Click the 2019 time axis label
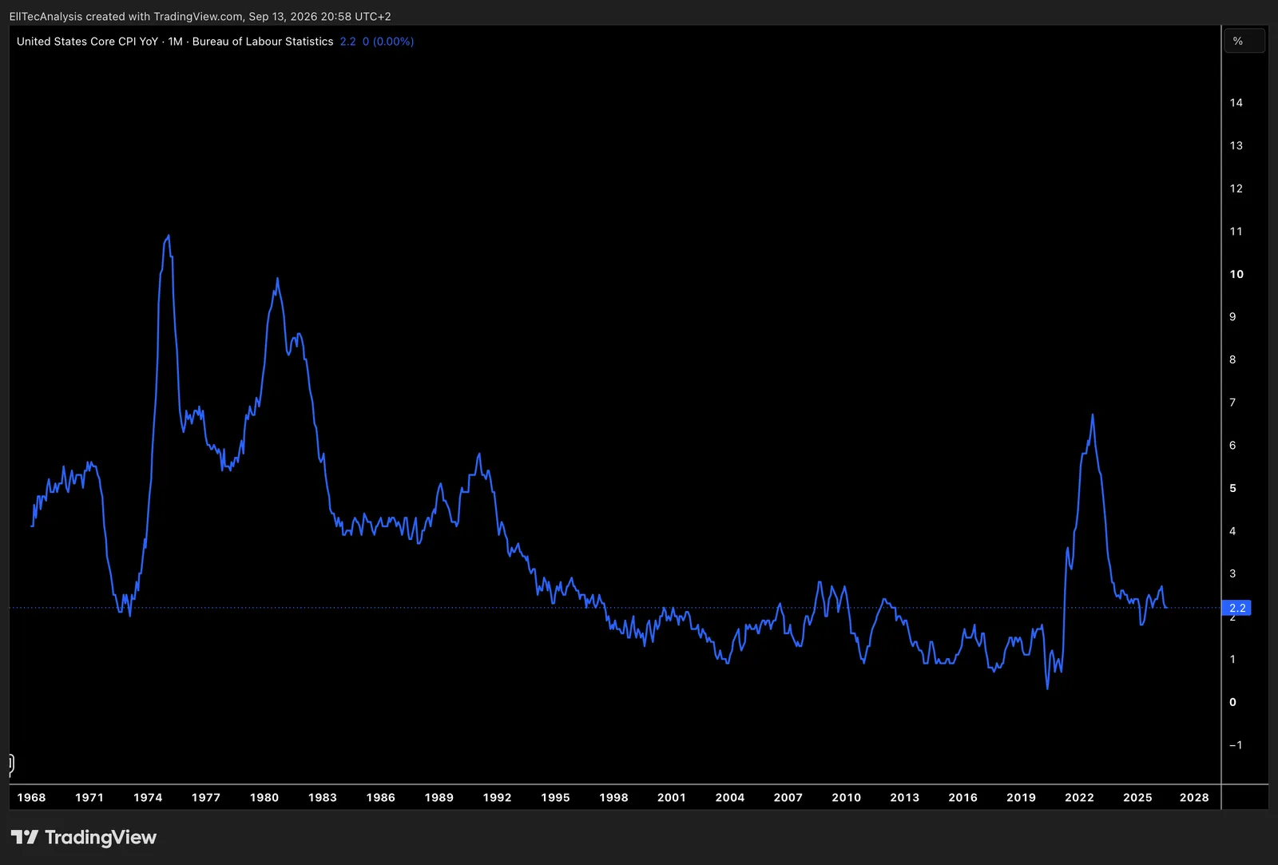Image resolution: width=1278 pixels, height=865 pixels. click(1021, 797)
